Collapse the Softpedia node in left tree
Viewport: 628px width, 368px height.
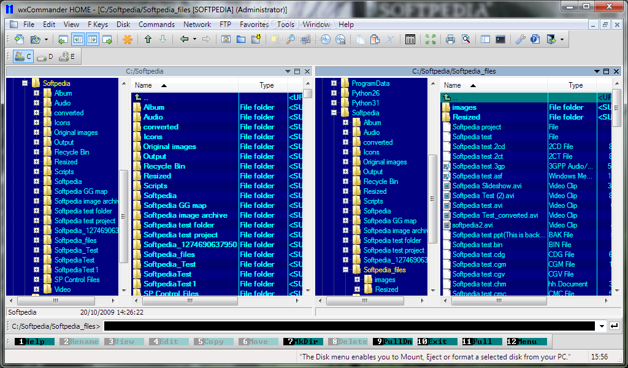25,83
